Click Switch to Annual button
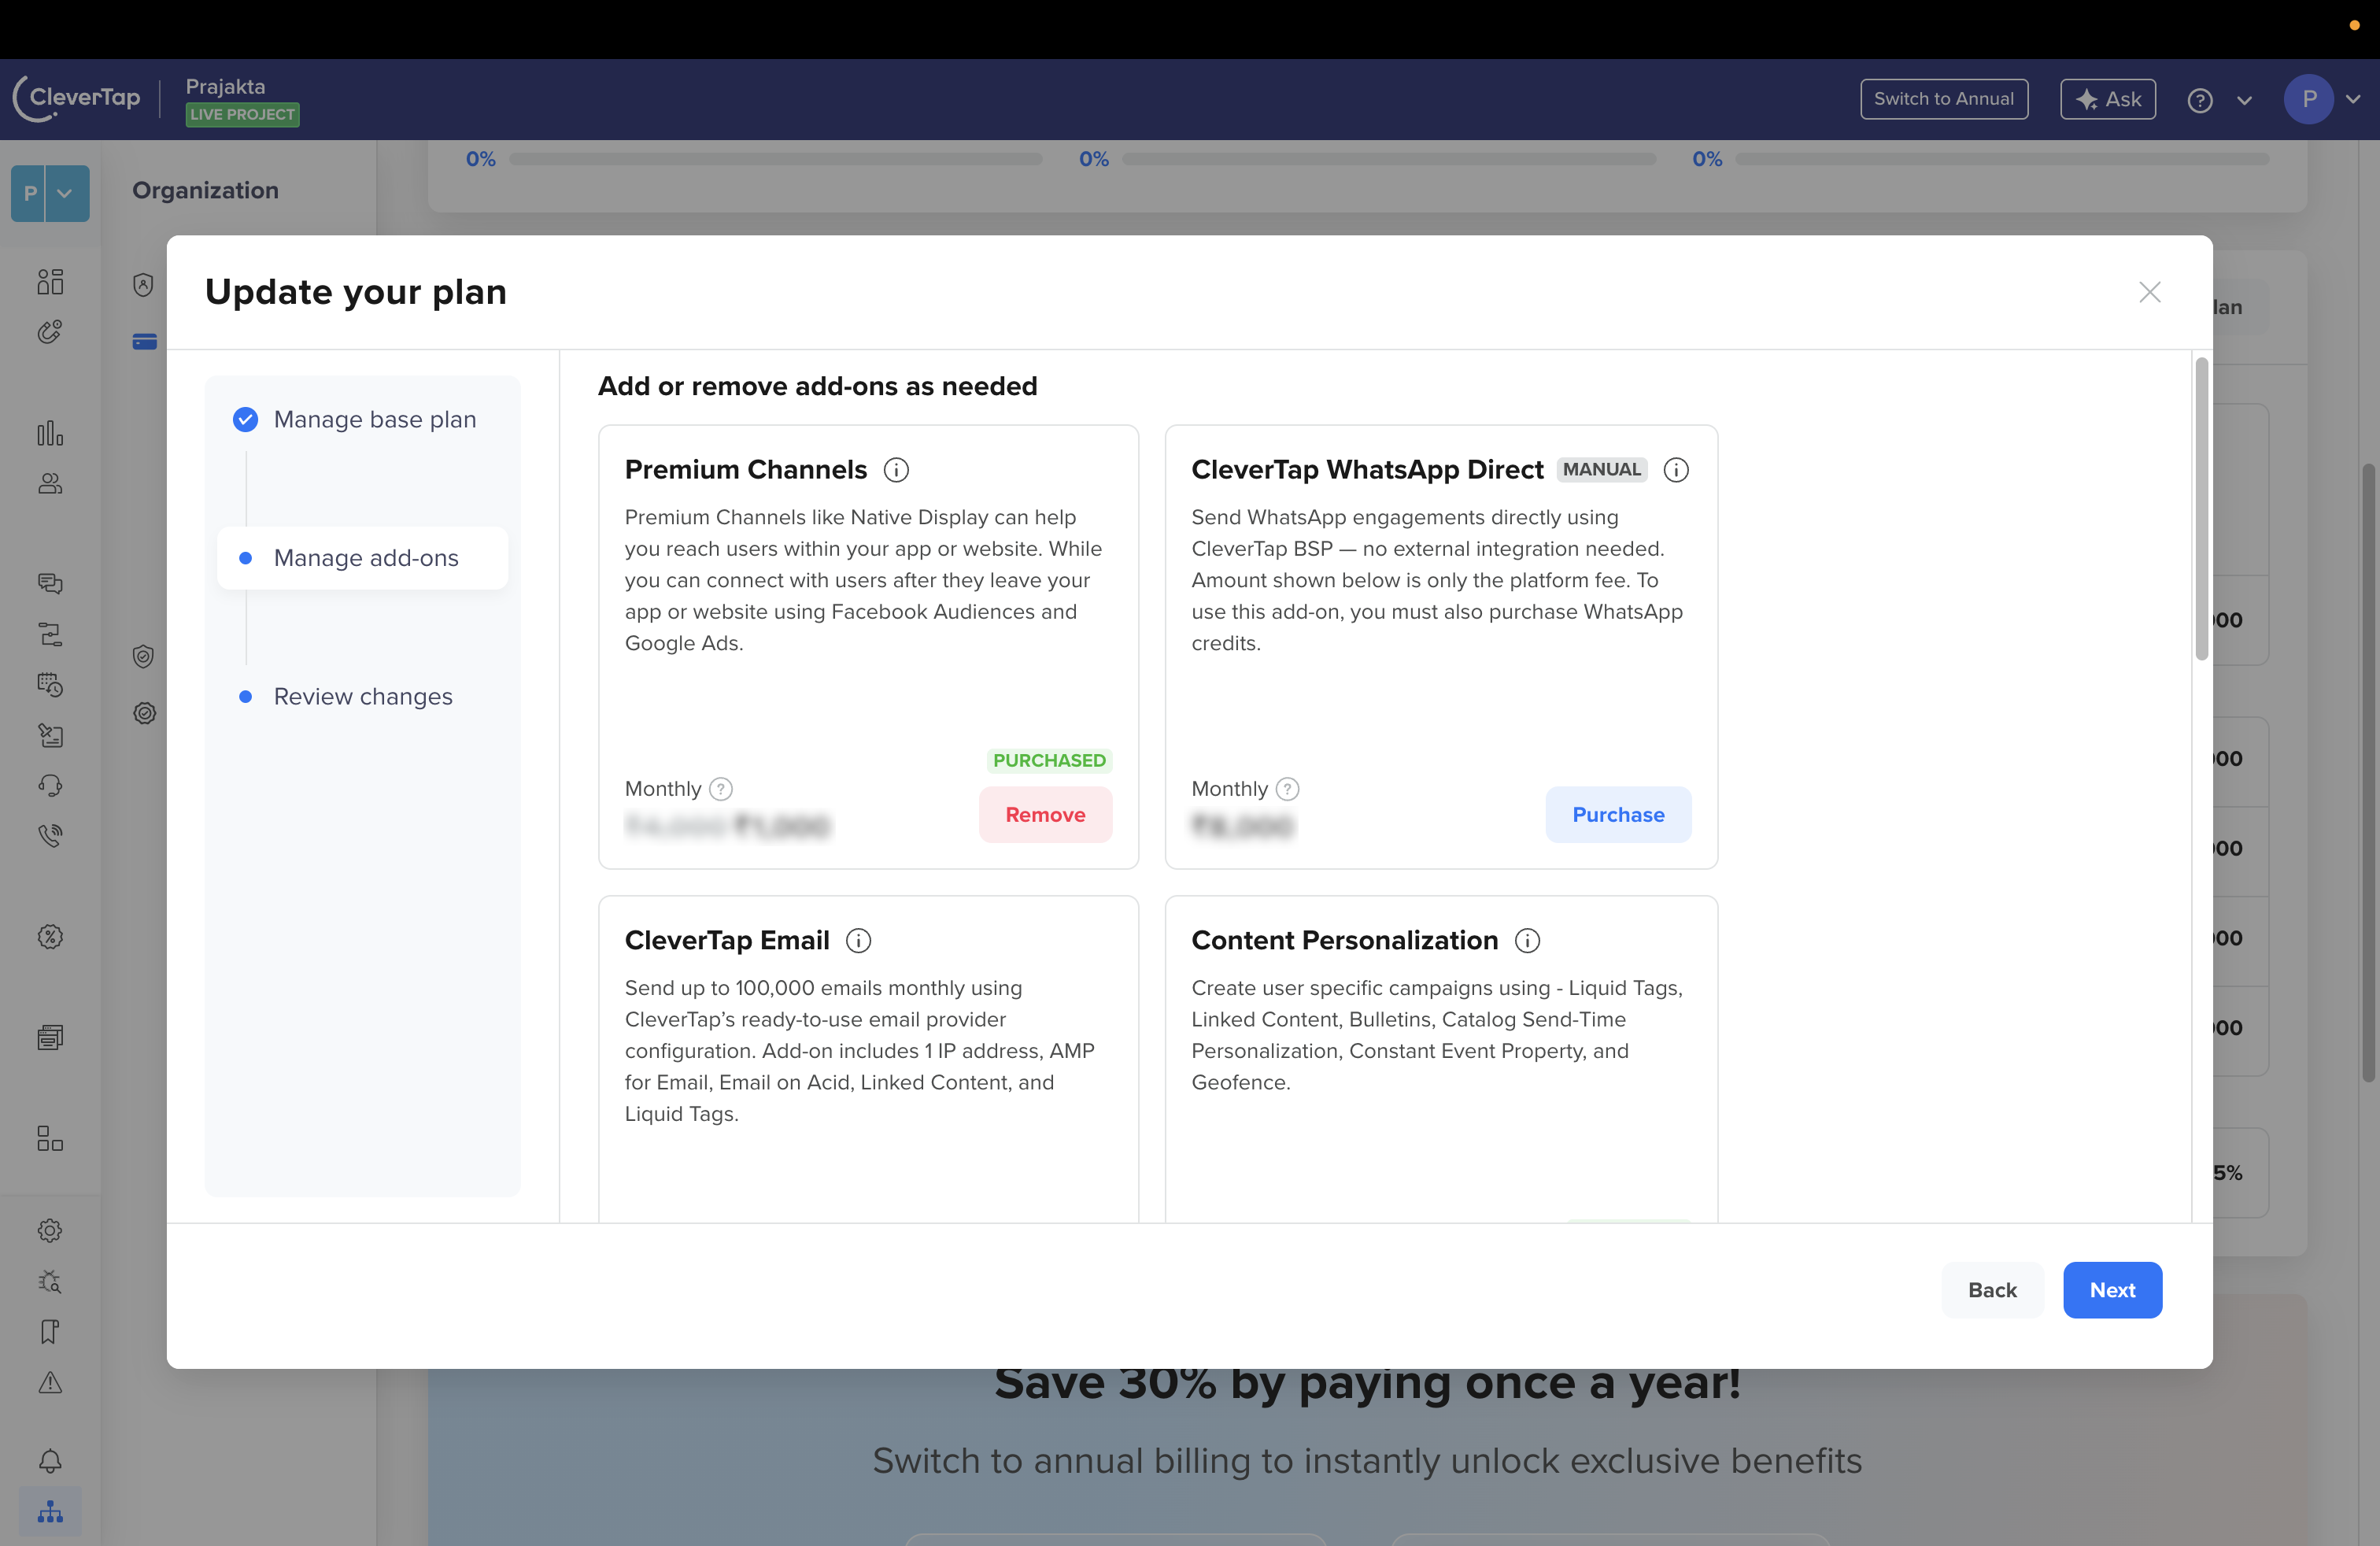Image resolution: width=2380 pixels, height=1546 pixels. [x=1943, y=99]
